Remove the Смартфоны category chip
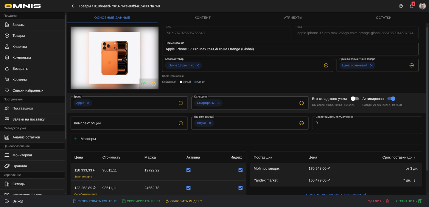Viewport: 429px width, 207px height. [x=218, y=103]
